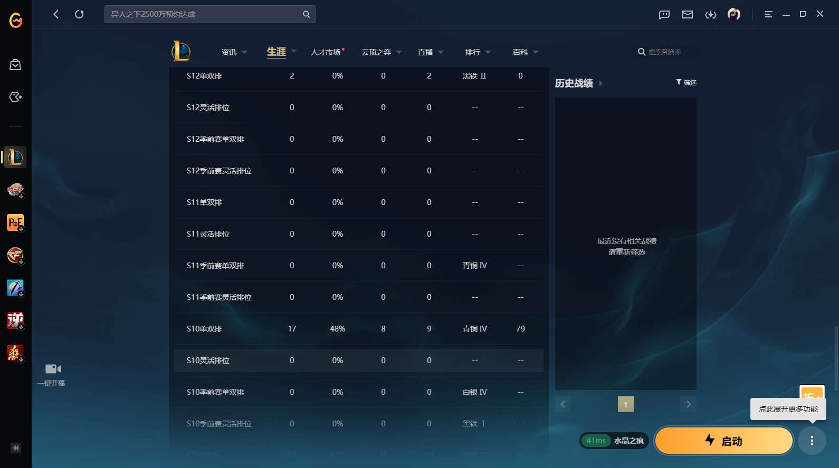Select the S12单双排 row

(359, 76)
